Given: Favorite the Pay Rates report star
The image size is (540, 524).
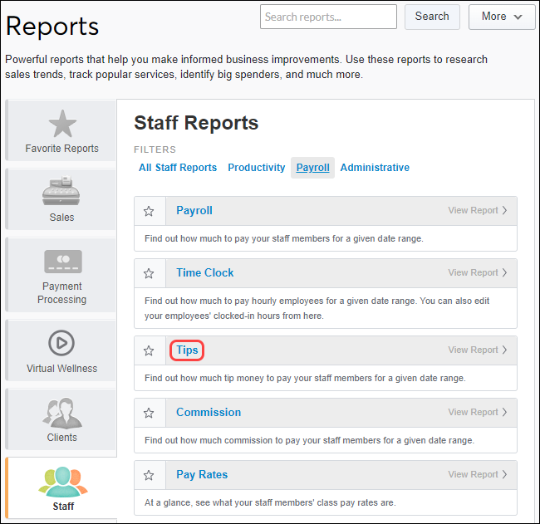Looking at the screenshot, I should tap(149, 475).
